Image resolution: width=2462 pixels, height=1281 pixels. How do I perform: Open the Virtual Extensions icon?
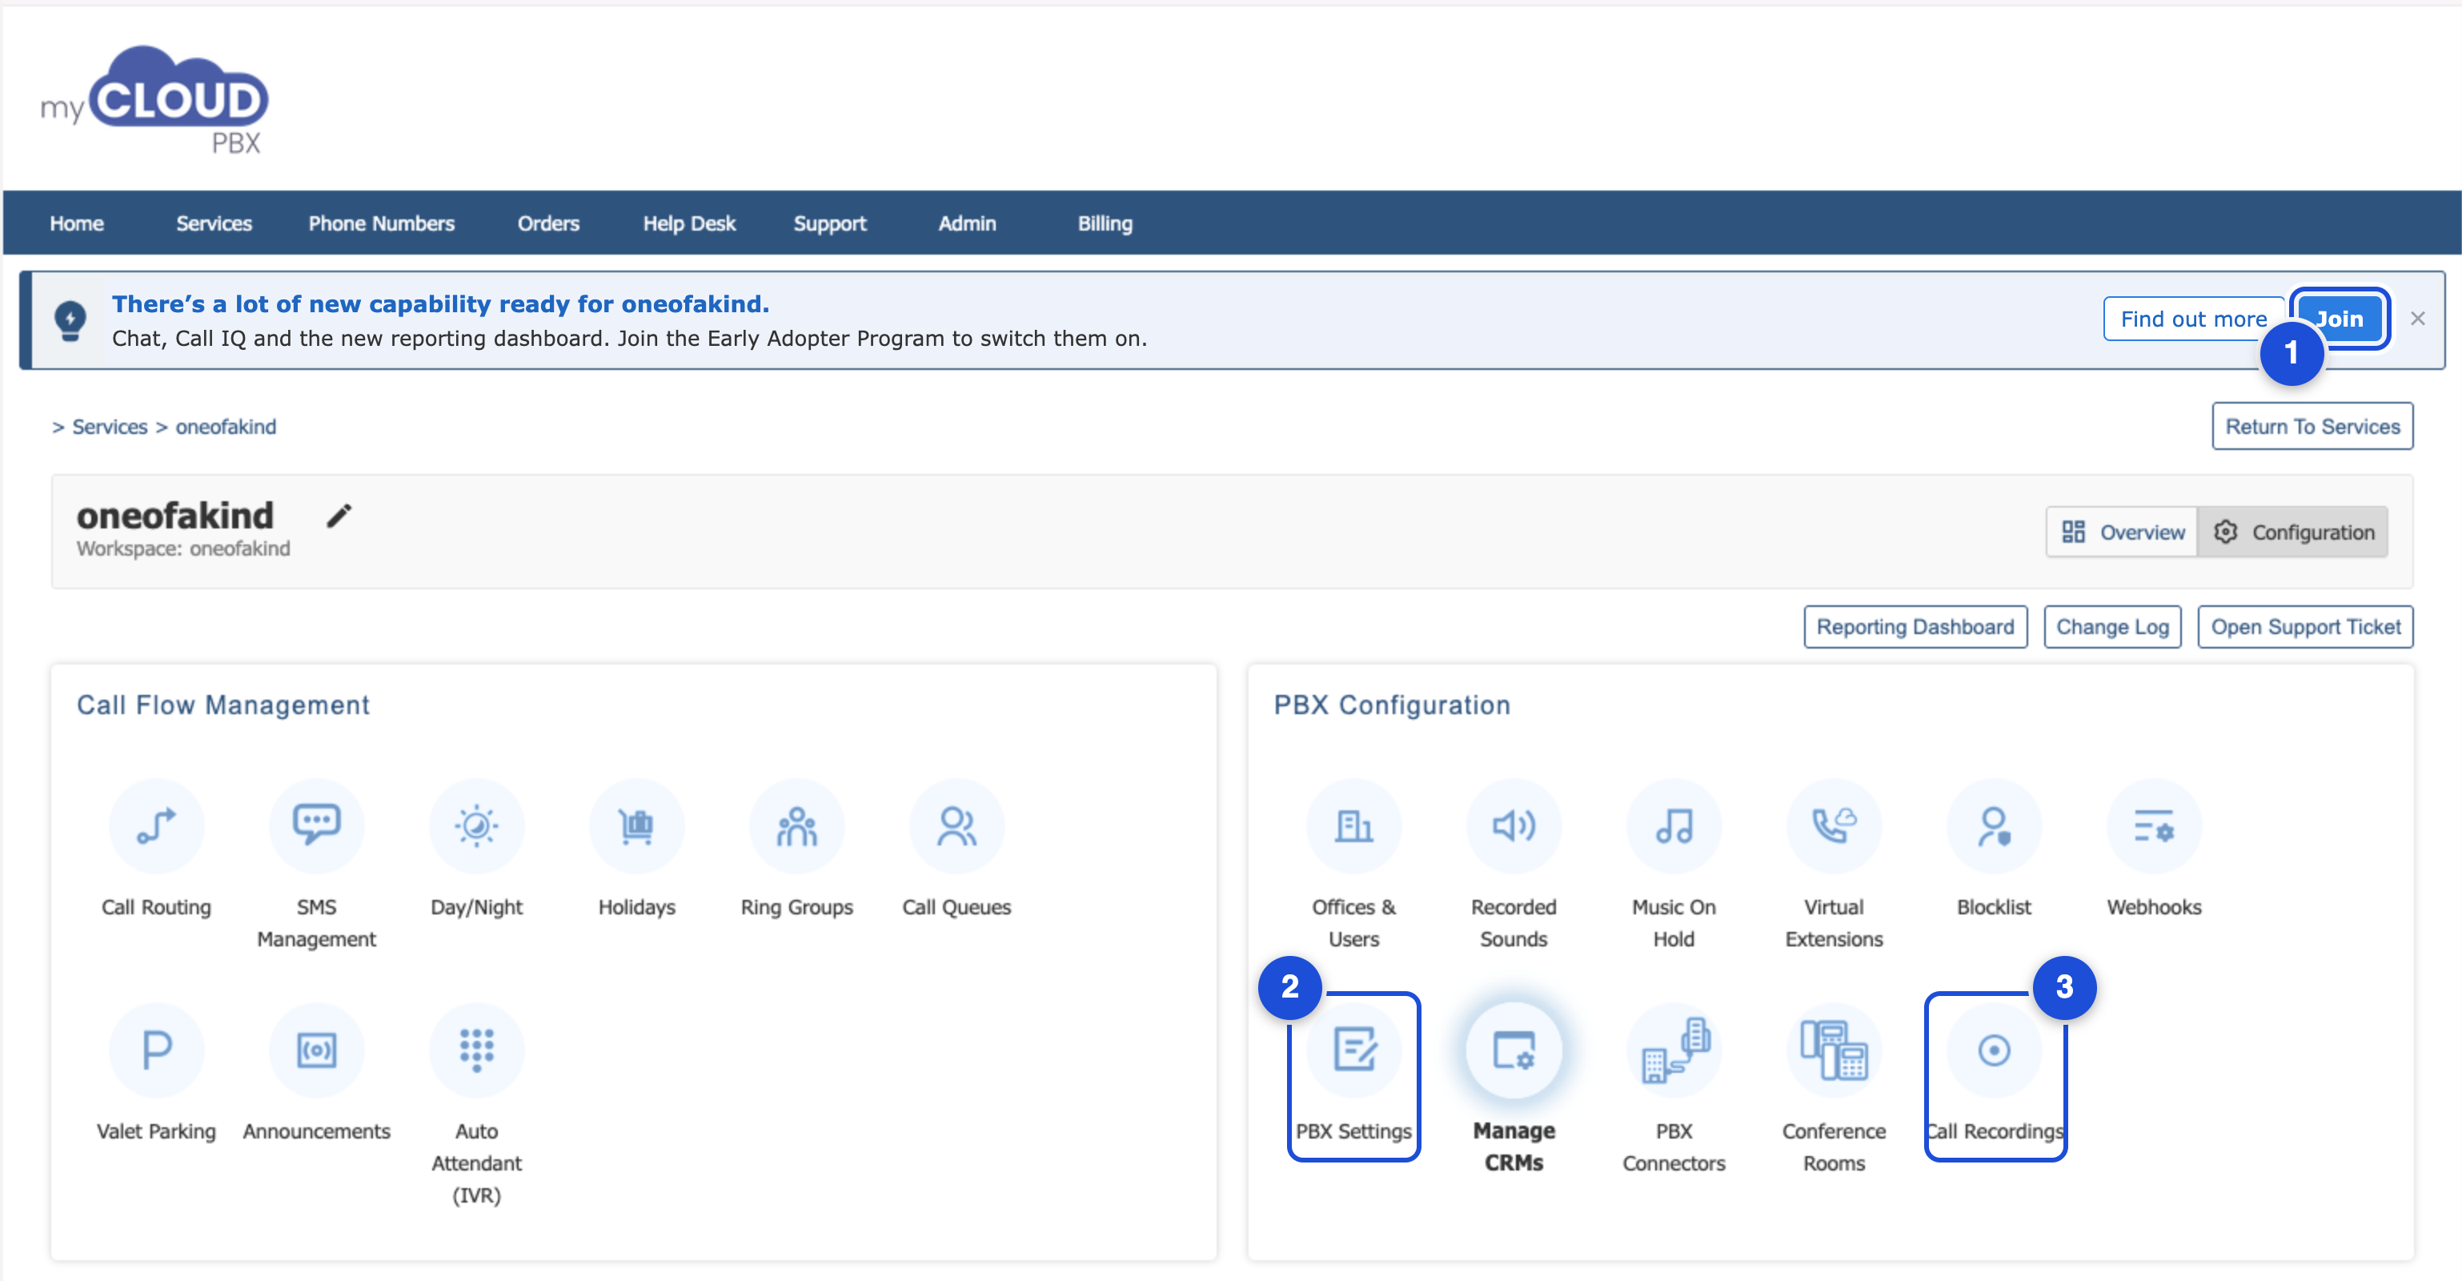(x=1834, y=826)
